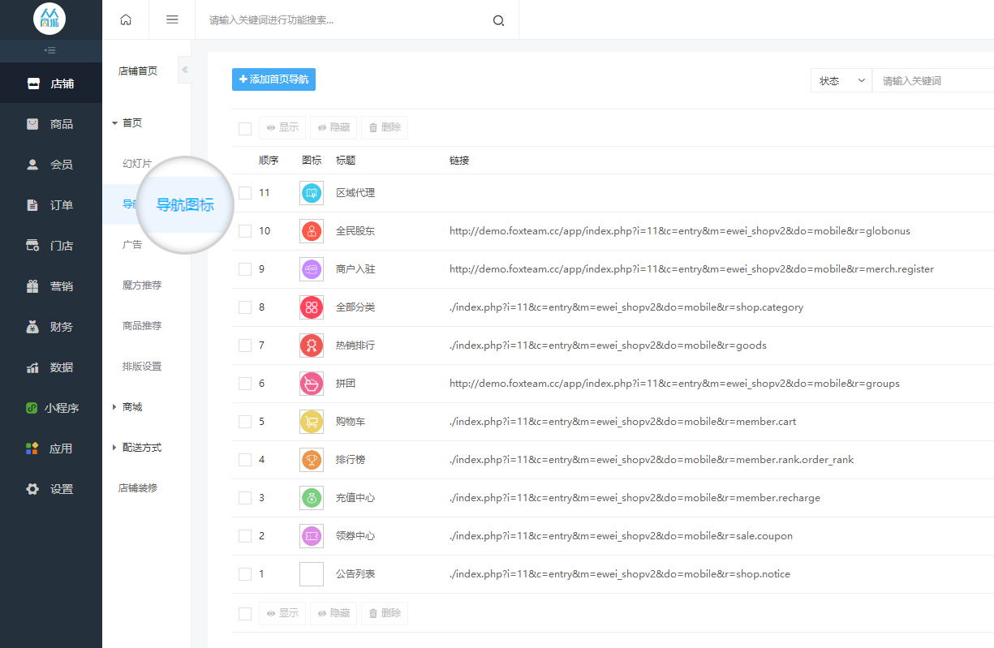Click the 添加首页导航 button

(x=273, y=79)
